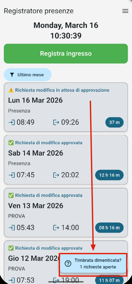The height and width of the screenshot is (284, 132).
Task: Open the Ultimo mese filter chip
Action: click(x=28, y=75)
